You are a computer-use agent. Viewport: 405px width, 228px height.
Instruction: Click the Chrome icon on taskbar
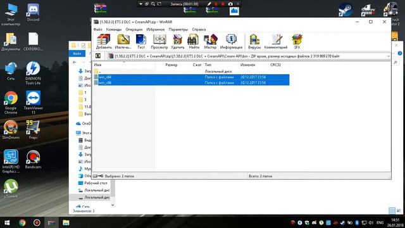point(22,222)
